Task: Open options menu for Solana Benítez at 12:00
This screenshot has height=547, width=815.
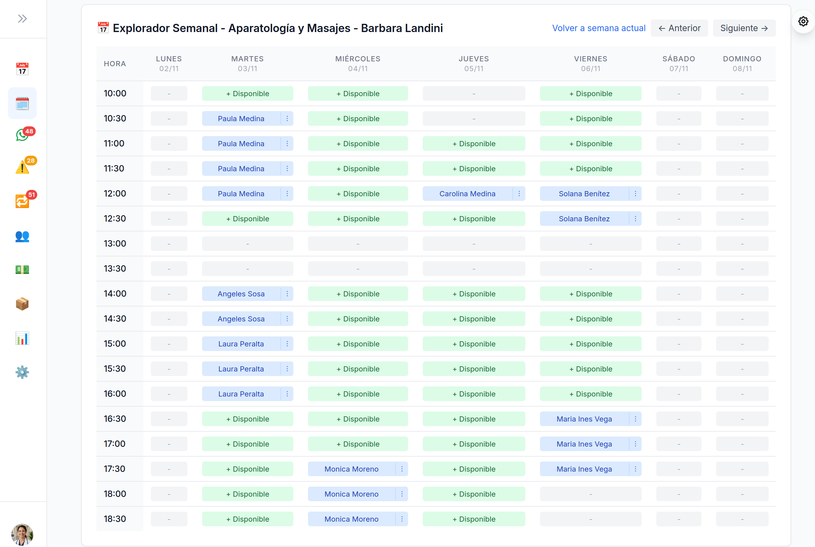Action: pos(635,194)
